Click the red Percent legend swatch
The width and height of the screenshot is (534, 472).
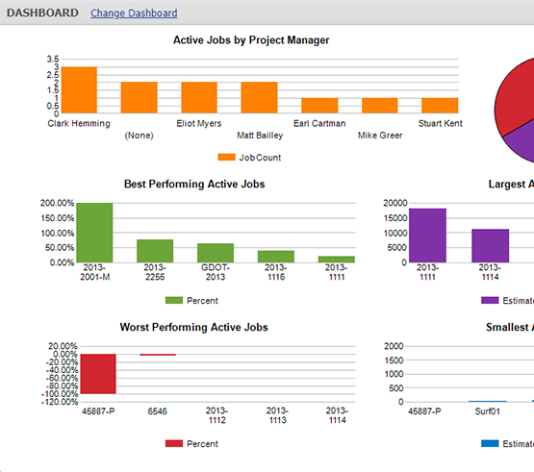click(x=174, y=443)
